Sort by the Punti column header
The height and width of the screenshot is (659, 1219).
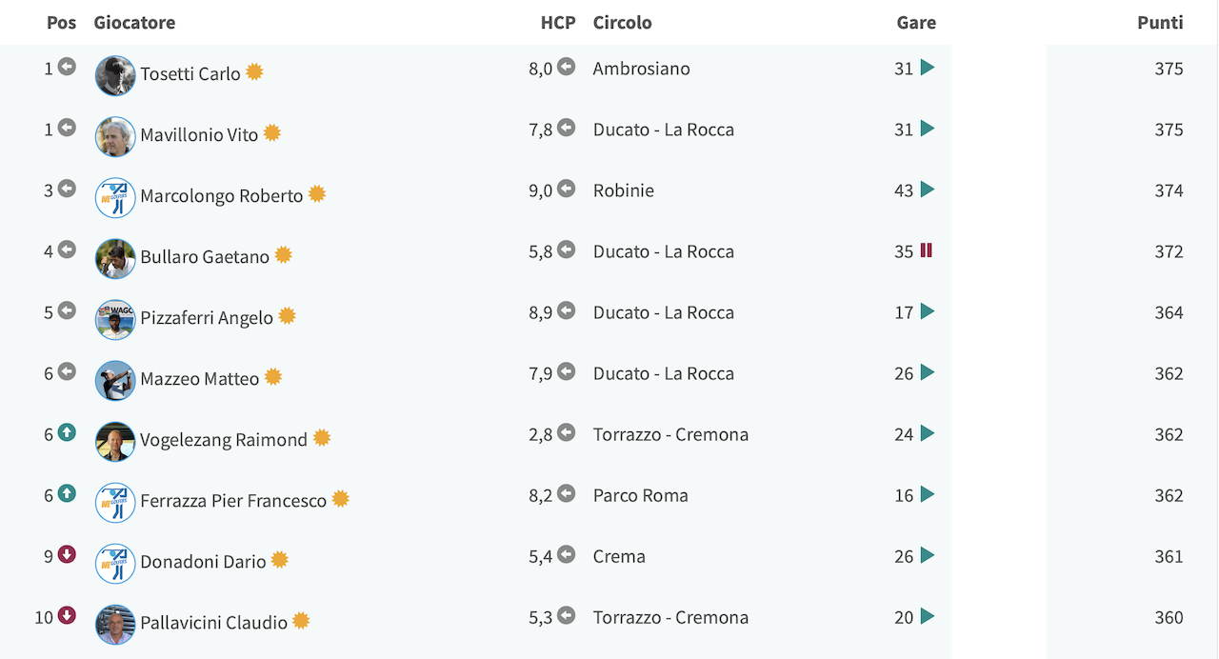[x=1160, y=22]
